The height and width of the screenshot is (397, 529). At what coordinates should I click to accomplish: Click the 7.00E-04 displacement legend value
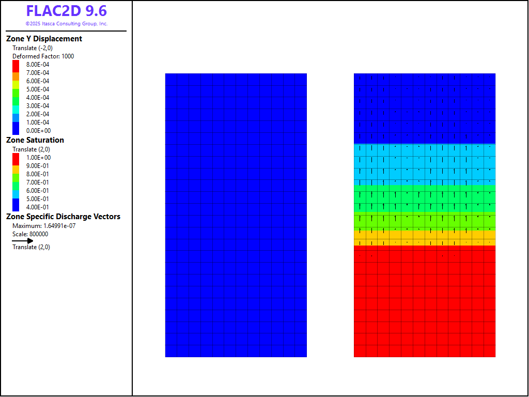click(38, 73)
